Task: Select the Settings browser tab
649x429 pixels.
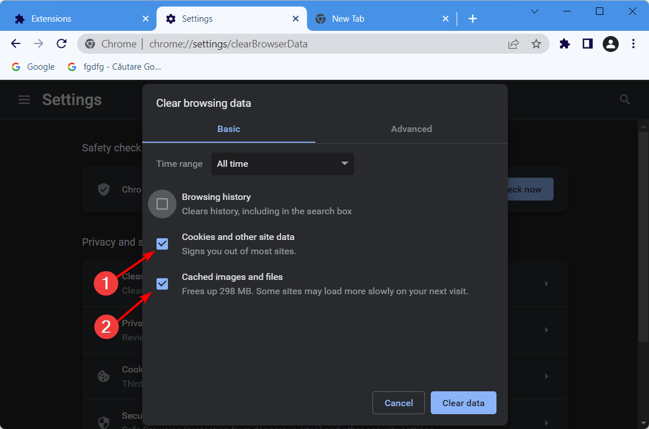Action: (232, 19)
